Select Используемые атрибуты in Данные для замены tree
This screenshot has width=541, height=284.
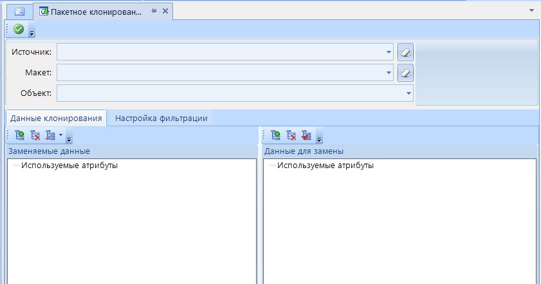pos(326,166)
